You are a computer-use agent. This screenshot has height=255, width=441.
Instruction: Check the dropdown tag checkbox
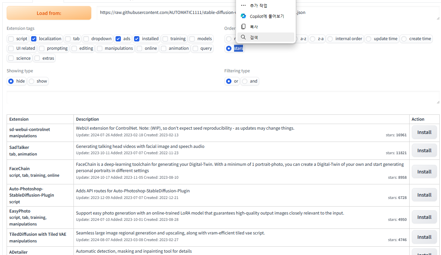point(86,39)
